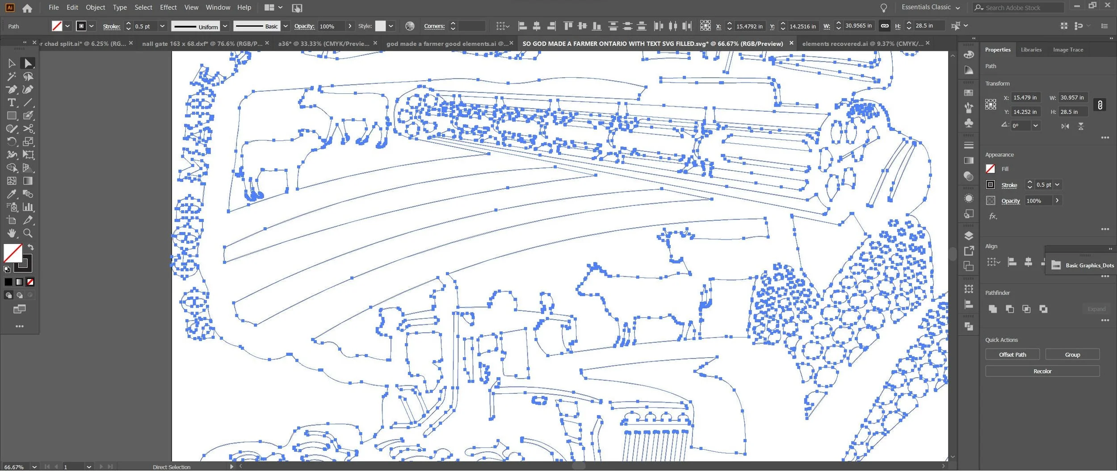Open the Layers panel icon
Viewport: 1117px width, 471px height.
point(969,236)
